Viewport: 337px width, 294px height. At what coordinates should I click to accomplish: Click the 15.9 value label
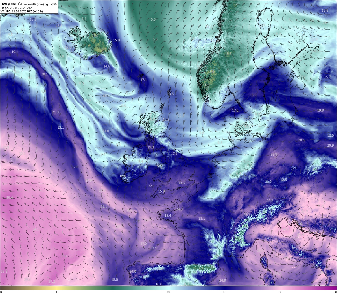(161, 191)
